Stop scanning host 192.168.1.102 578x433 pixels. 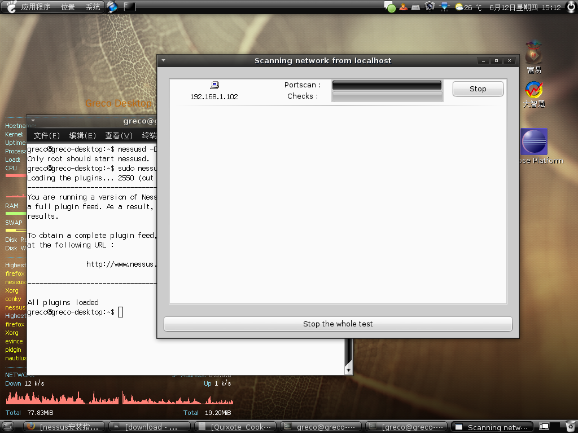tap(478, 89)
